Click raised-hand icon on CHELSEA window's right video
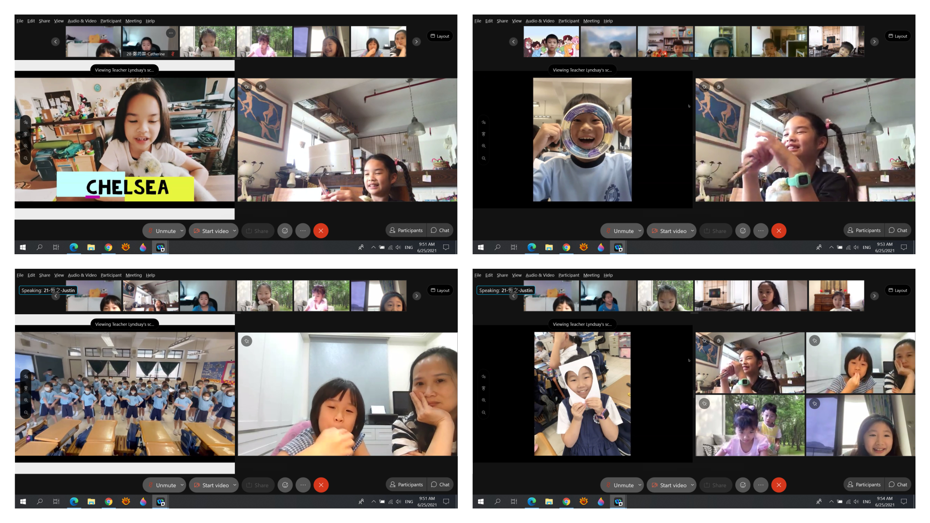Image resolution: width=930 pixels, height=523 pixels. pyautogui.click(x=261, y=87)
